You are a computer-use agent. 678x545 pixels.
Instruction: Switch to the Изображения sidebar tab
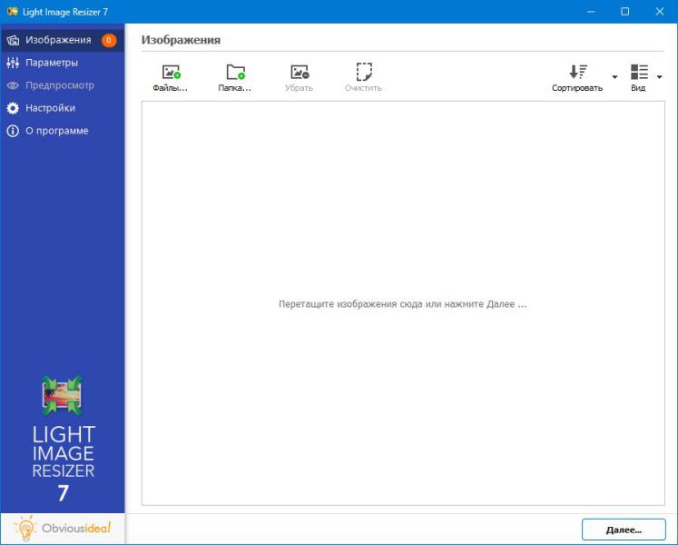[x=58, y=40]
